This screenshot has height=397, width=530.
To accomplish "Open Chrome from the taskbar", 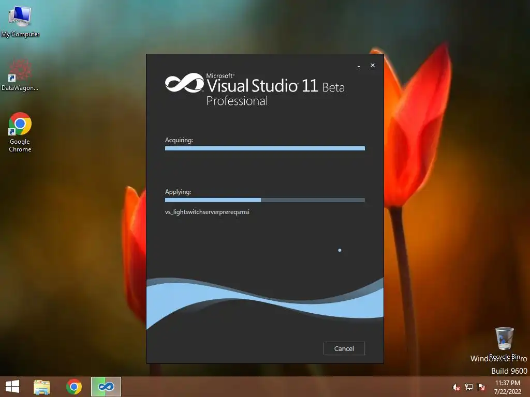I will (x=74, y=387).
